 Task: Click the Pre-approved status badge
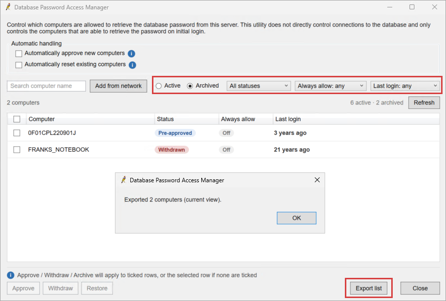coord(175,133)
